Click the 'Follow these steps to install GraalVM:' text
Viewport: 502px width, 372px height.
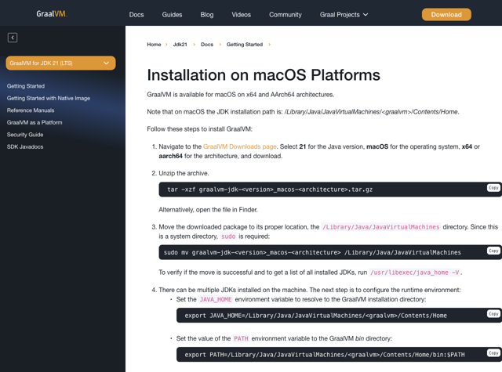(x=200, y=129)
